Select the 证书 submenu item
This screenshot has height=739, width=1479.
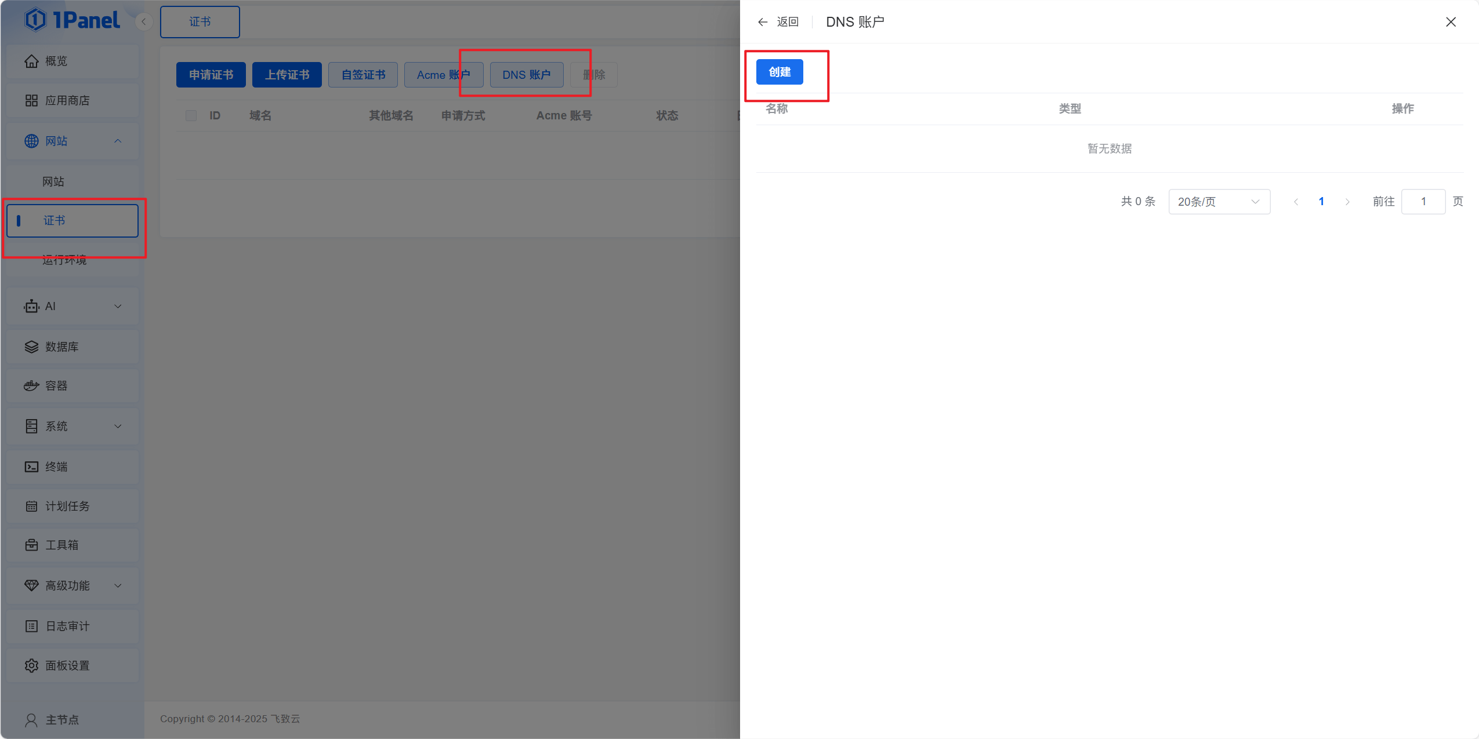(x=72, y=220)
